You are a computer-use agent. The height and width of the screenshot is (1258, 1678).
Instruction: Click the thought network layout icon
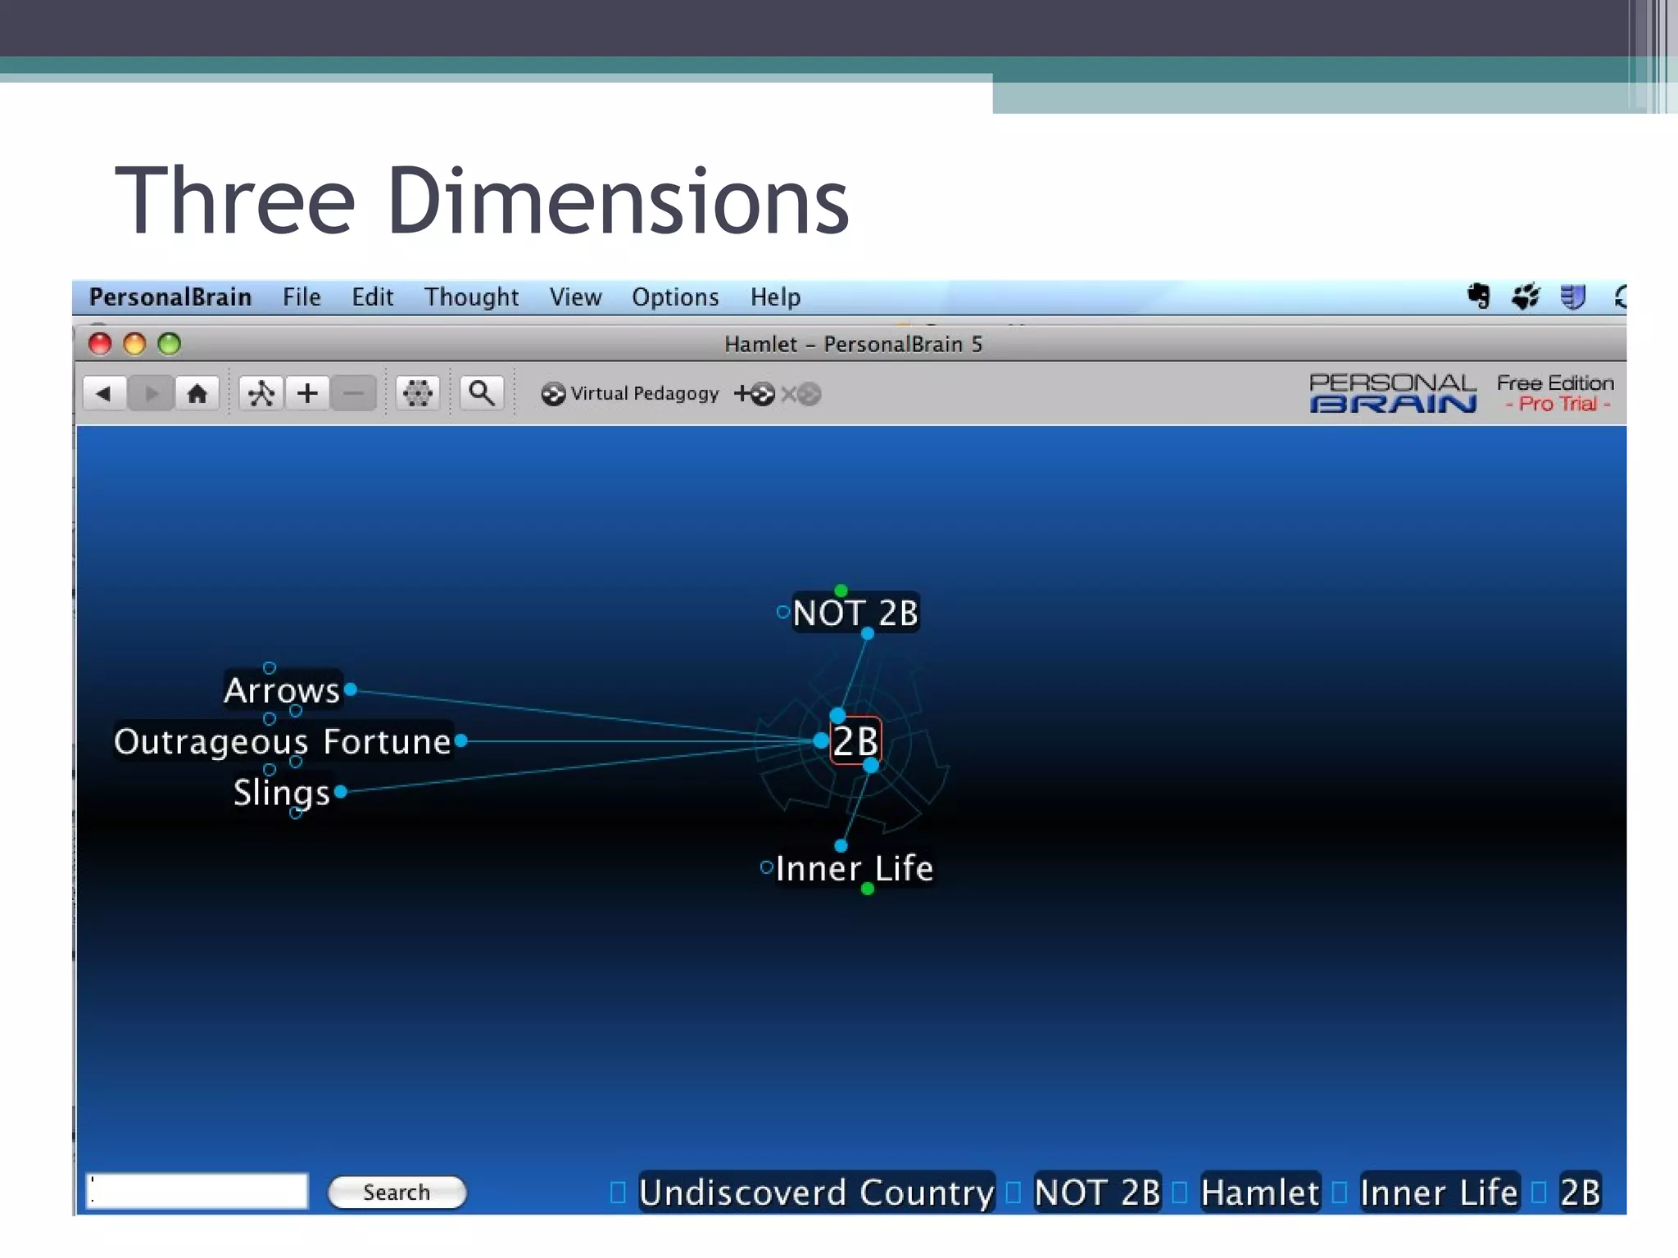[x=261, y=394]
